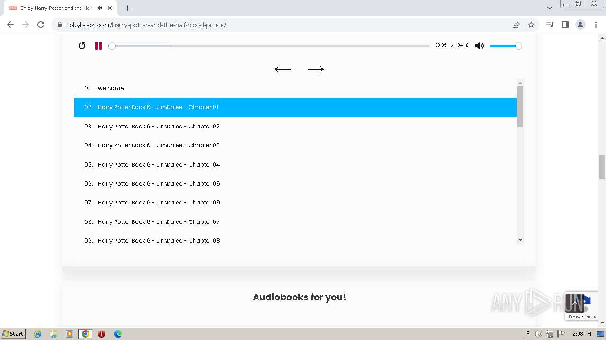Open the Windows Start menu
The height and width of the screenshot is (340, 606).
tap(13, 333)
